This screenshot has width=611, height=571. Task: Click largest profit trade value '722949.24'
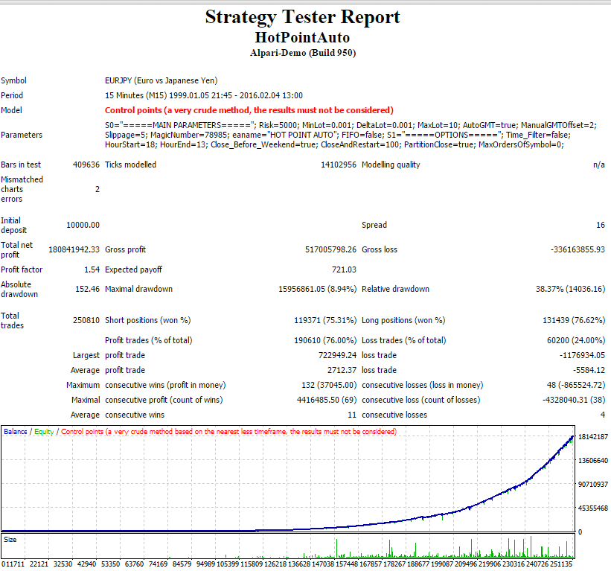click(337, 355)
